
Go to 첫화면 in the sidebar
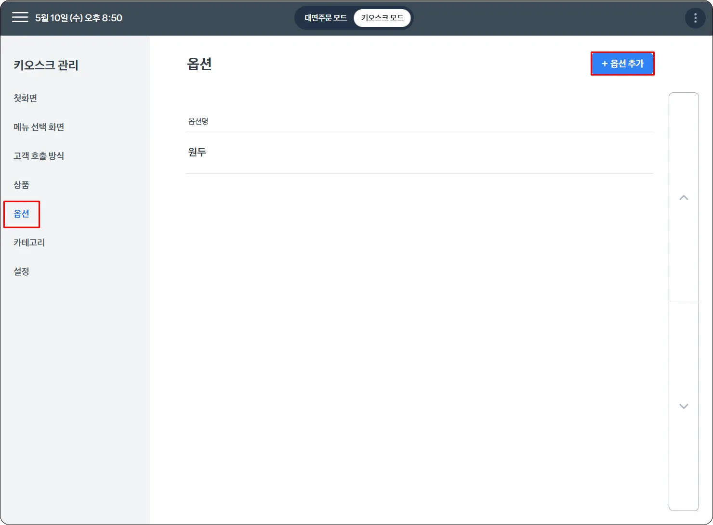point(25,98)
